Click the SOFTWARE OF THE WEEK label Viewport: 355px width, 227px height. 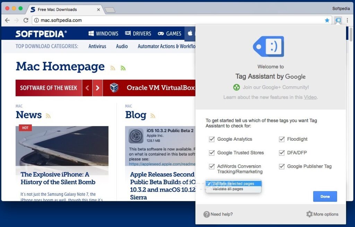[x=49, y=88]
